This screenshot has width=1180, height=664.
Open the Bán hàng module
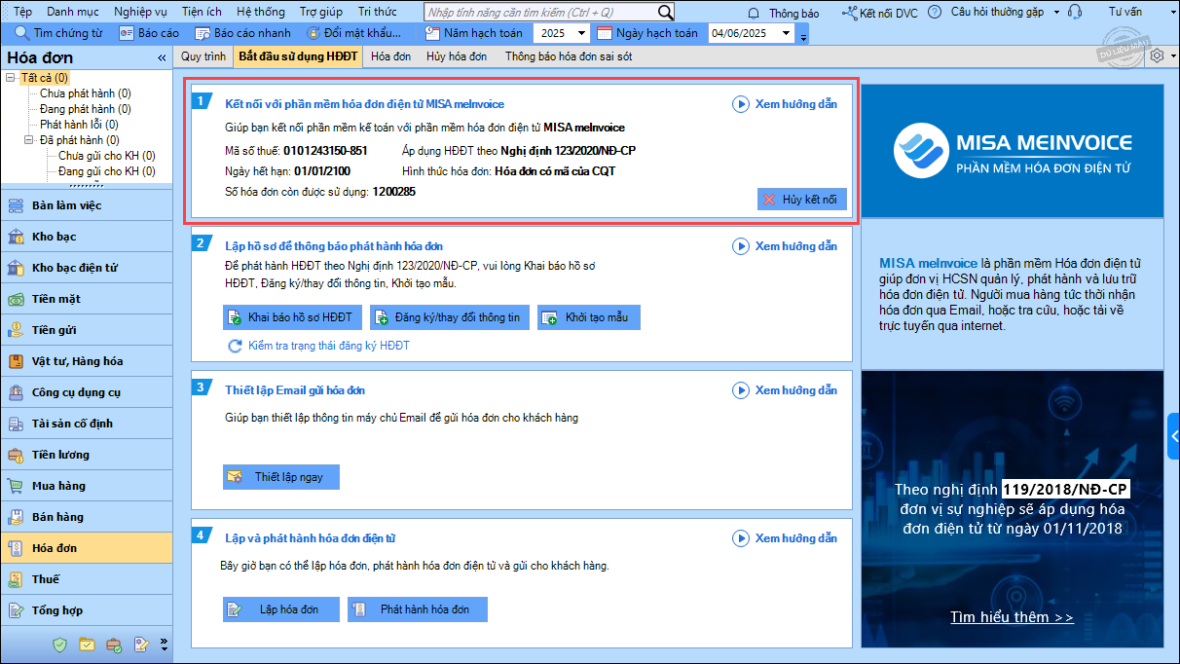tap(87, 517)
